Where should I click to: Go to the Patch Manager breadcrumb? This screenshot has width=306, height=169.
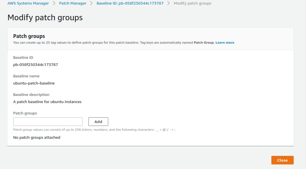point(73,3)
